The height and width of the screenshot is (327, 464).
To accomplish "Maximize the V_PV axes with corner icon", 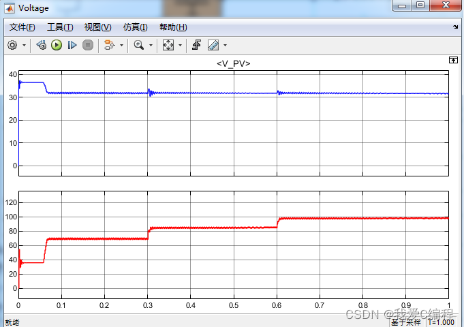I will click(453, 60).
